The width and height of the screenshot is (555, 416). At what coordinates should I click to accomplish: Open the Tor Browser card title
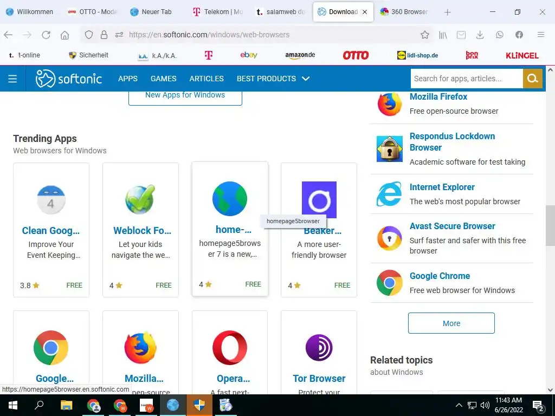pyautogui.click(x=319, y=379)
